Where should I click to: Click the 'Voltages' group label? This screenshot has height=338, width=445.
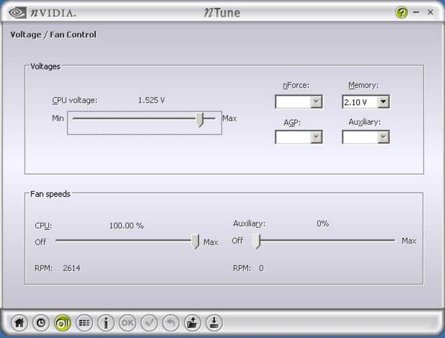[45, 67]
